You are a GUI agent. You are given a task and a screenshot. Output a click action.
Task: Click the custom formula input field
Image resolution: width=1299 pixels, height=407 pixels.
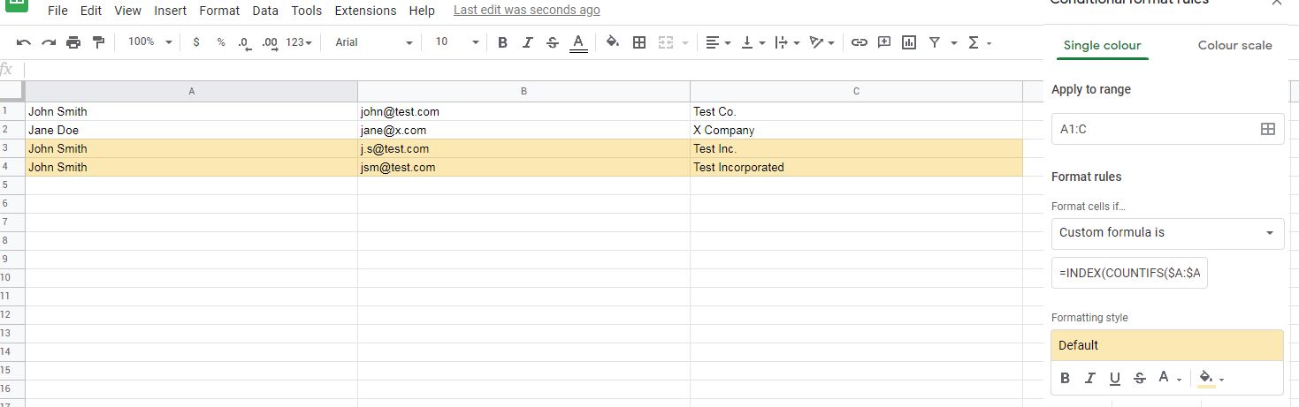point(1129,273)
